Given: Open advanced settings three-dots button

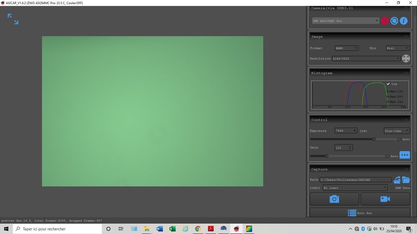Looking at the screenshot, I should (404, 155).
